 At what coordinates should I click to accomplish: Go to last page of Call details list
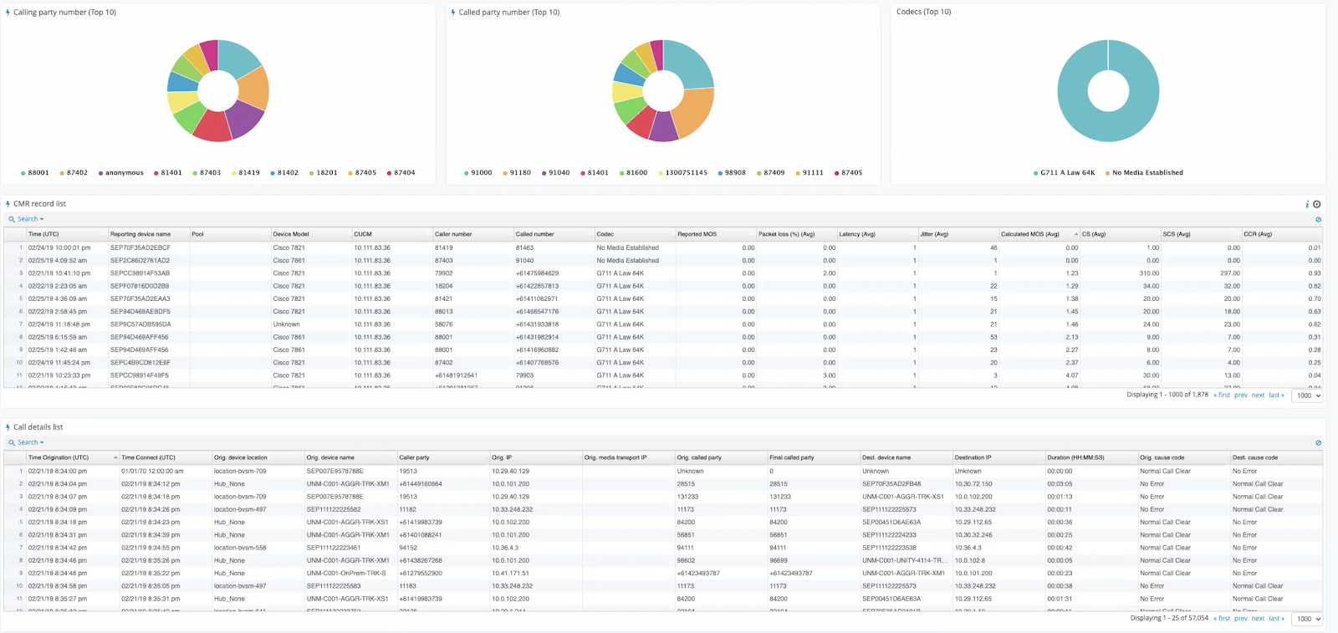(1276, 618)
